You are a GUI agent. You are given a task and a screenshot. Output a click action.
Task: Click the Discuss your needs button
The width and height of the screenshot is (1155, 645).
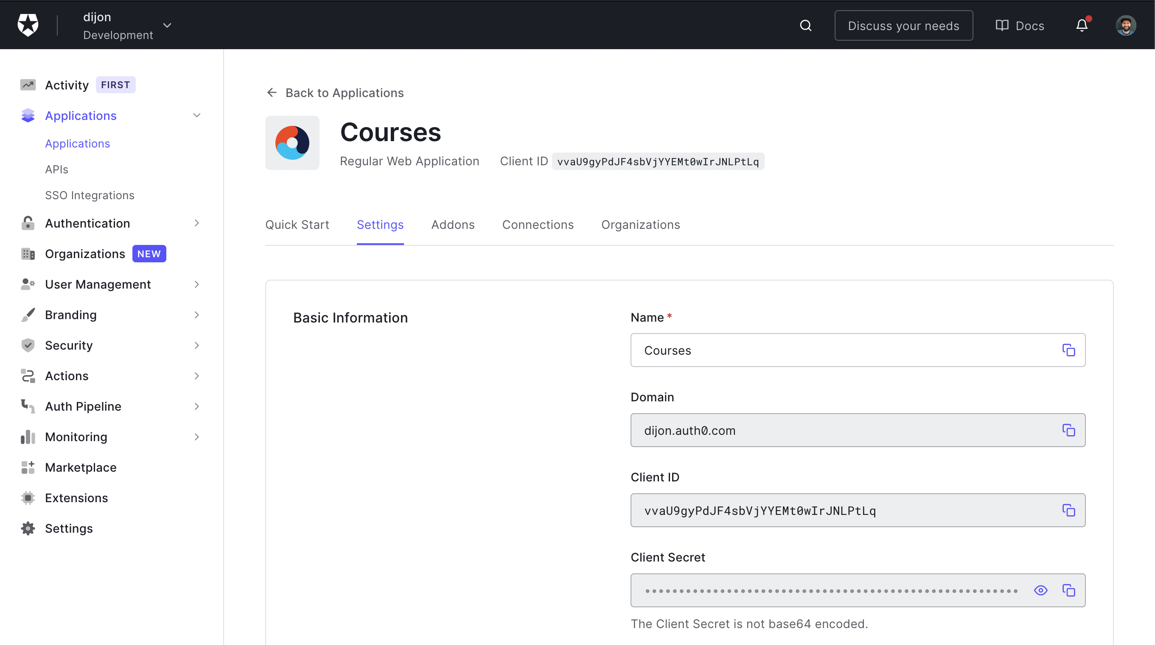click(x=903, y=25)
